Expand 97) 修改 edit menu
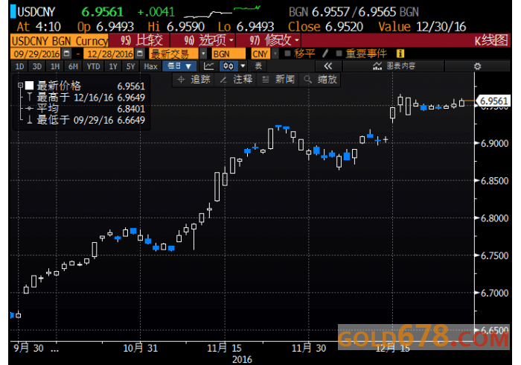 coord(269,40)
